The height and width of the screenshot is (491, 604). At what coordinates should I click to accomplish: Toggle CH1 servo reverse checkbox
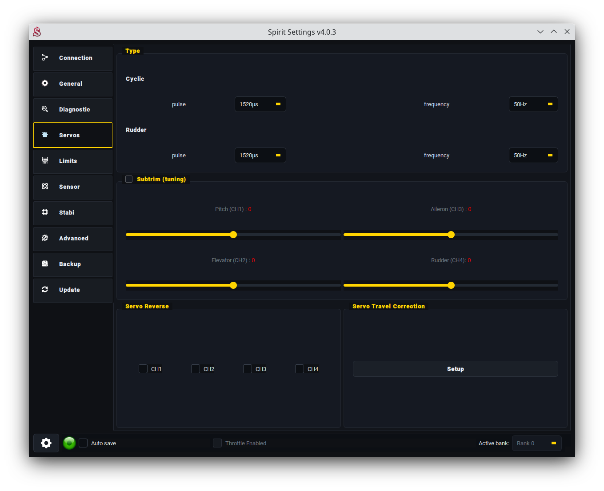pos(143,369)
